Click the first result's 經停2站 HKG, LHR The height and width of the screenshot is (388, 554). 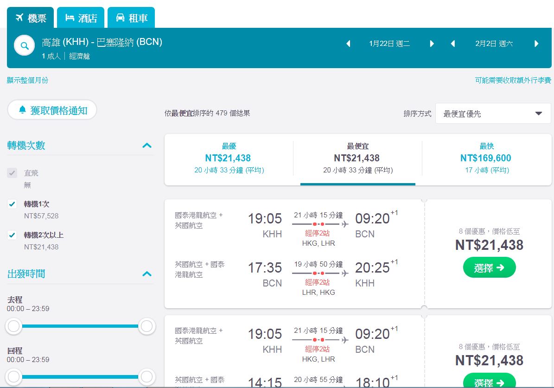pos(318,238)
